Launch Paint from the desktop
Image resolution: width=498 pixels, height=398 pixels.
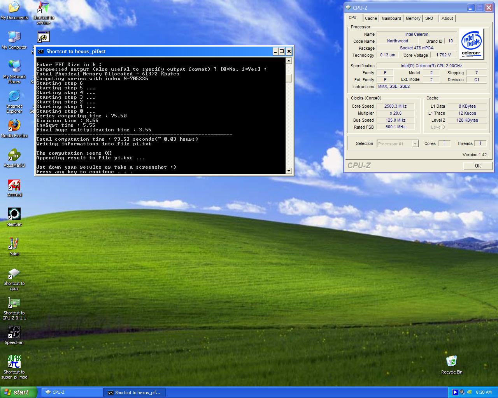[x=14, y=247]
